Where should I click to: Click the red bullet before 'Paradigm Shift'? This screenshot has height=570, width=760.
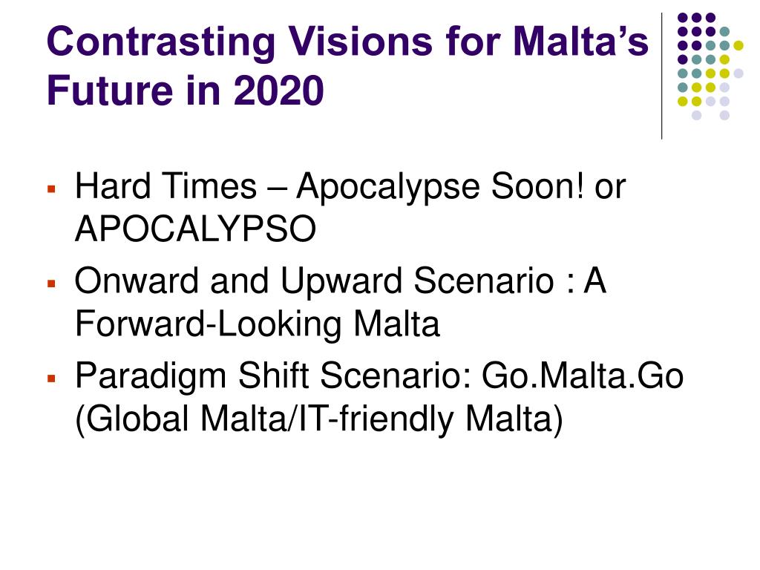(x=52, y=379)
